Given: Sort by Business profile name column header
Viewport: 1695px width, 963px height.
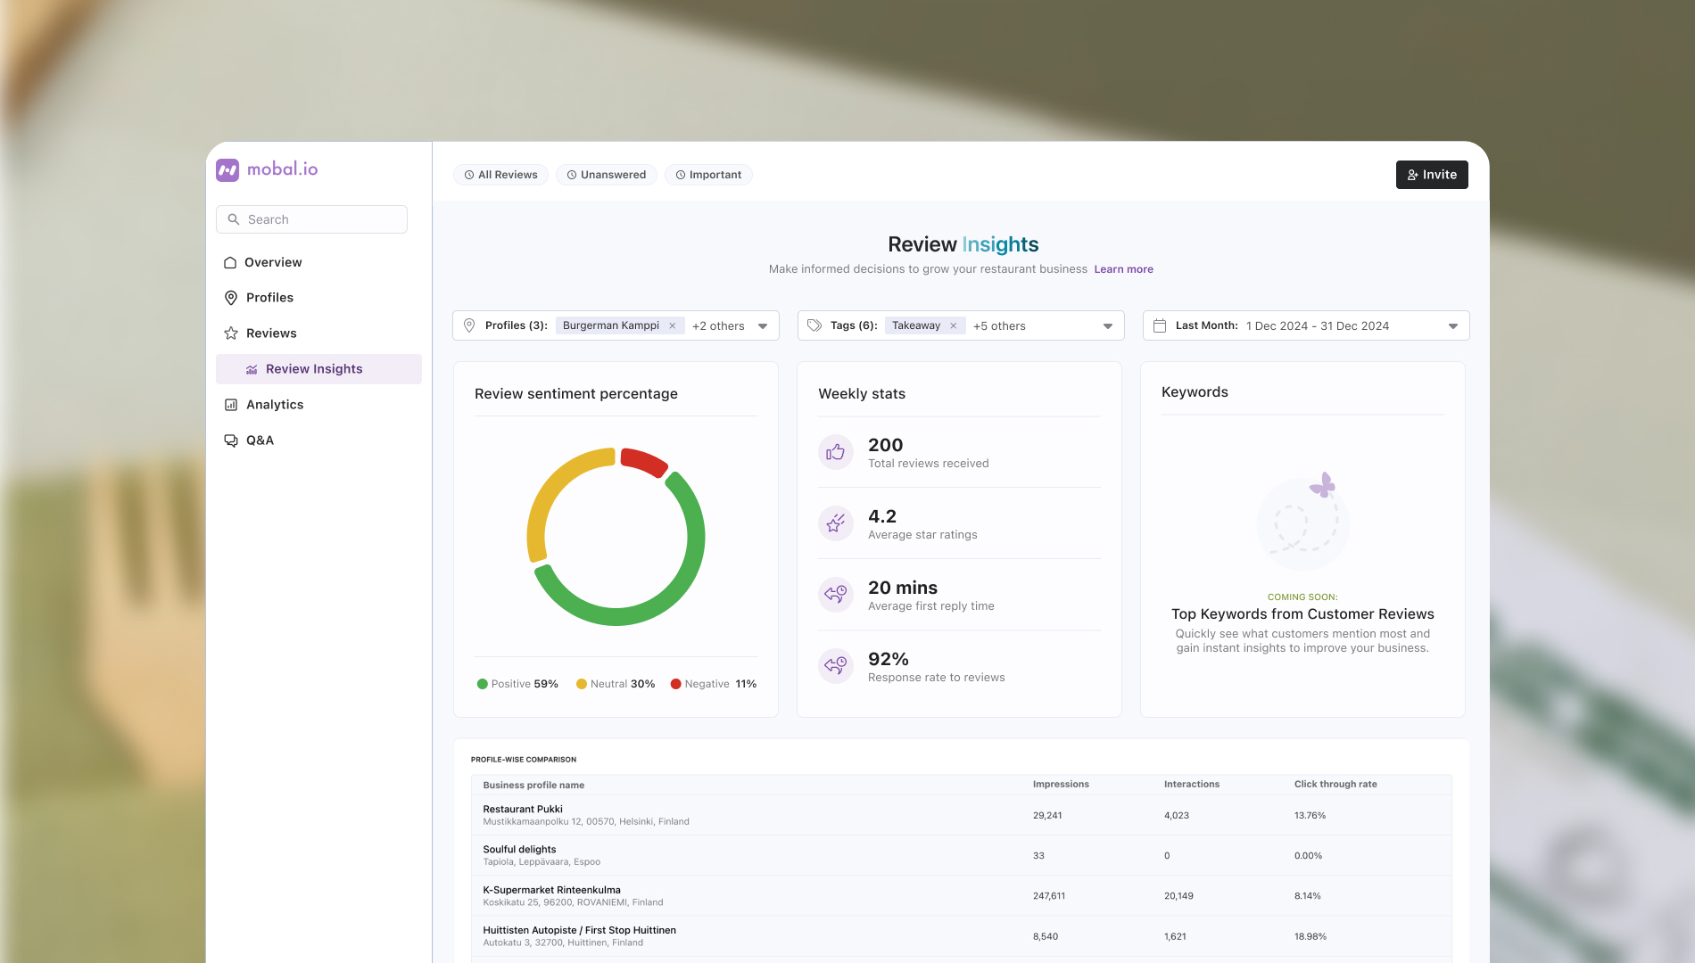Looking at the screenshot, I should point(533,786).
